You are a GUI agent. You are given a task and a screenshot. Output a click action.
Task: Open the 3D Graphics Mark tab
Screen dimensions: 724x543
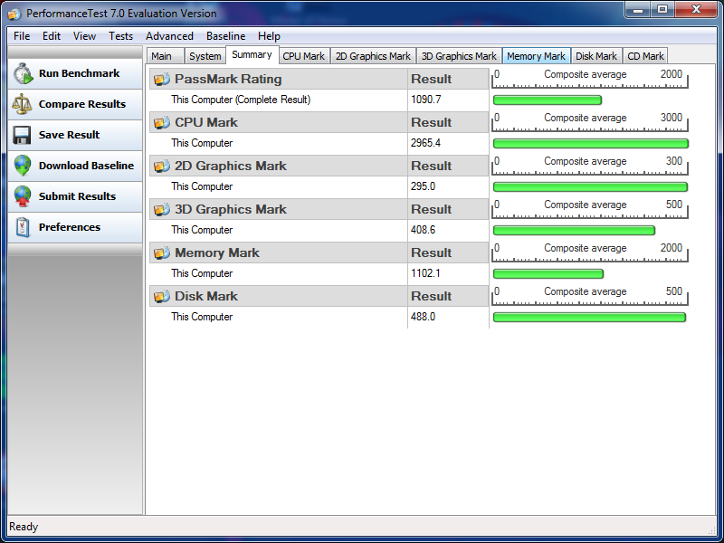(459, 56)
